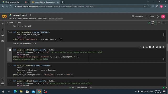168x94 pixels.
Task: Open the Help menu
Action: (x=45, y=19)
